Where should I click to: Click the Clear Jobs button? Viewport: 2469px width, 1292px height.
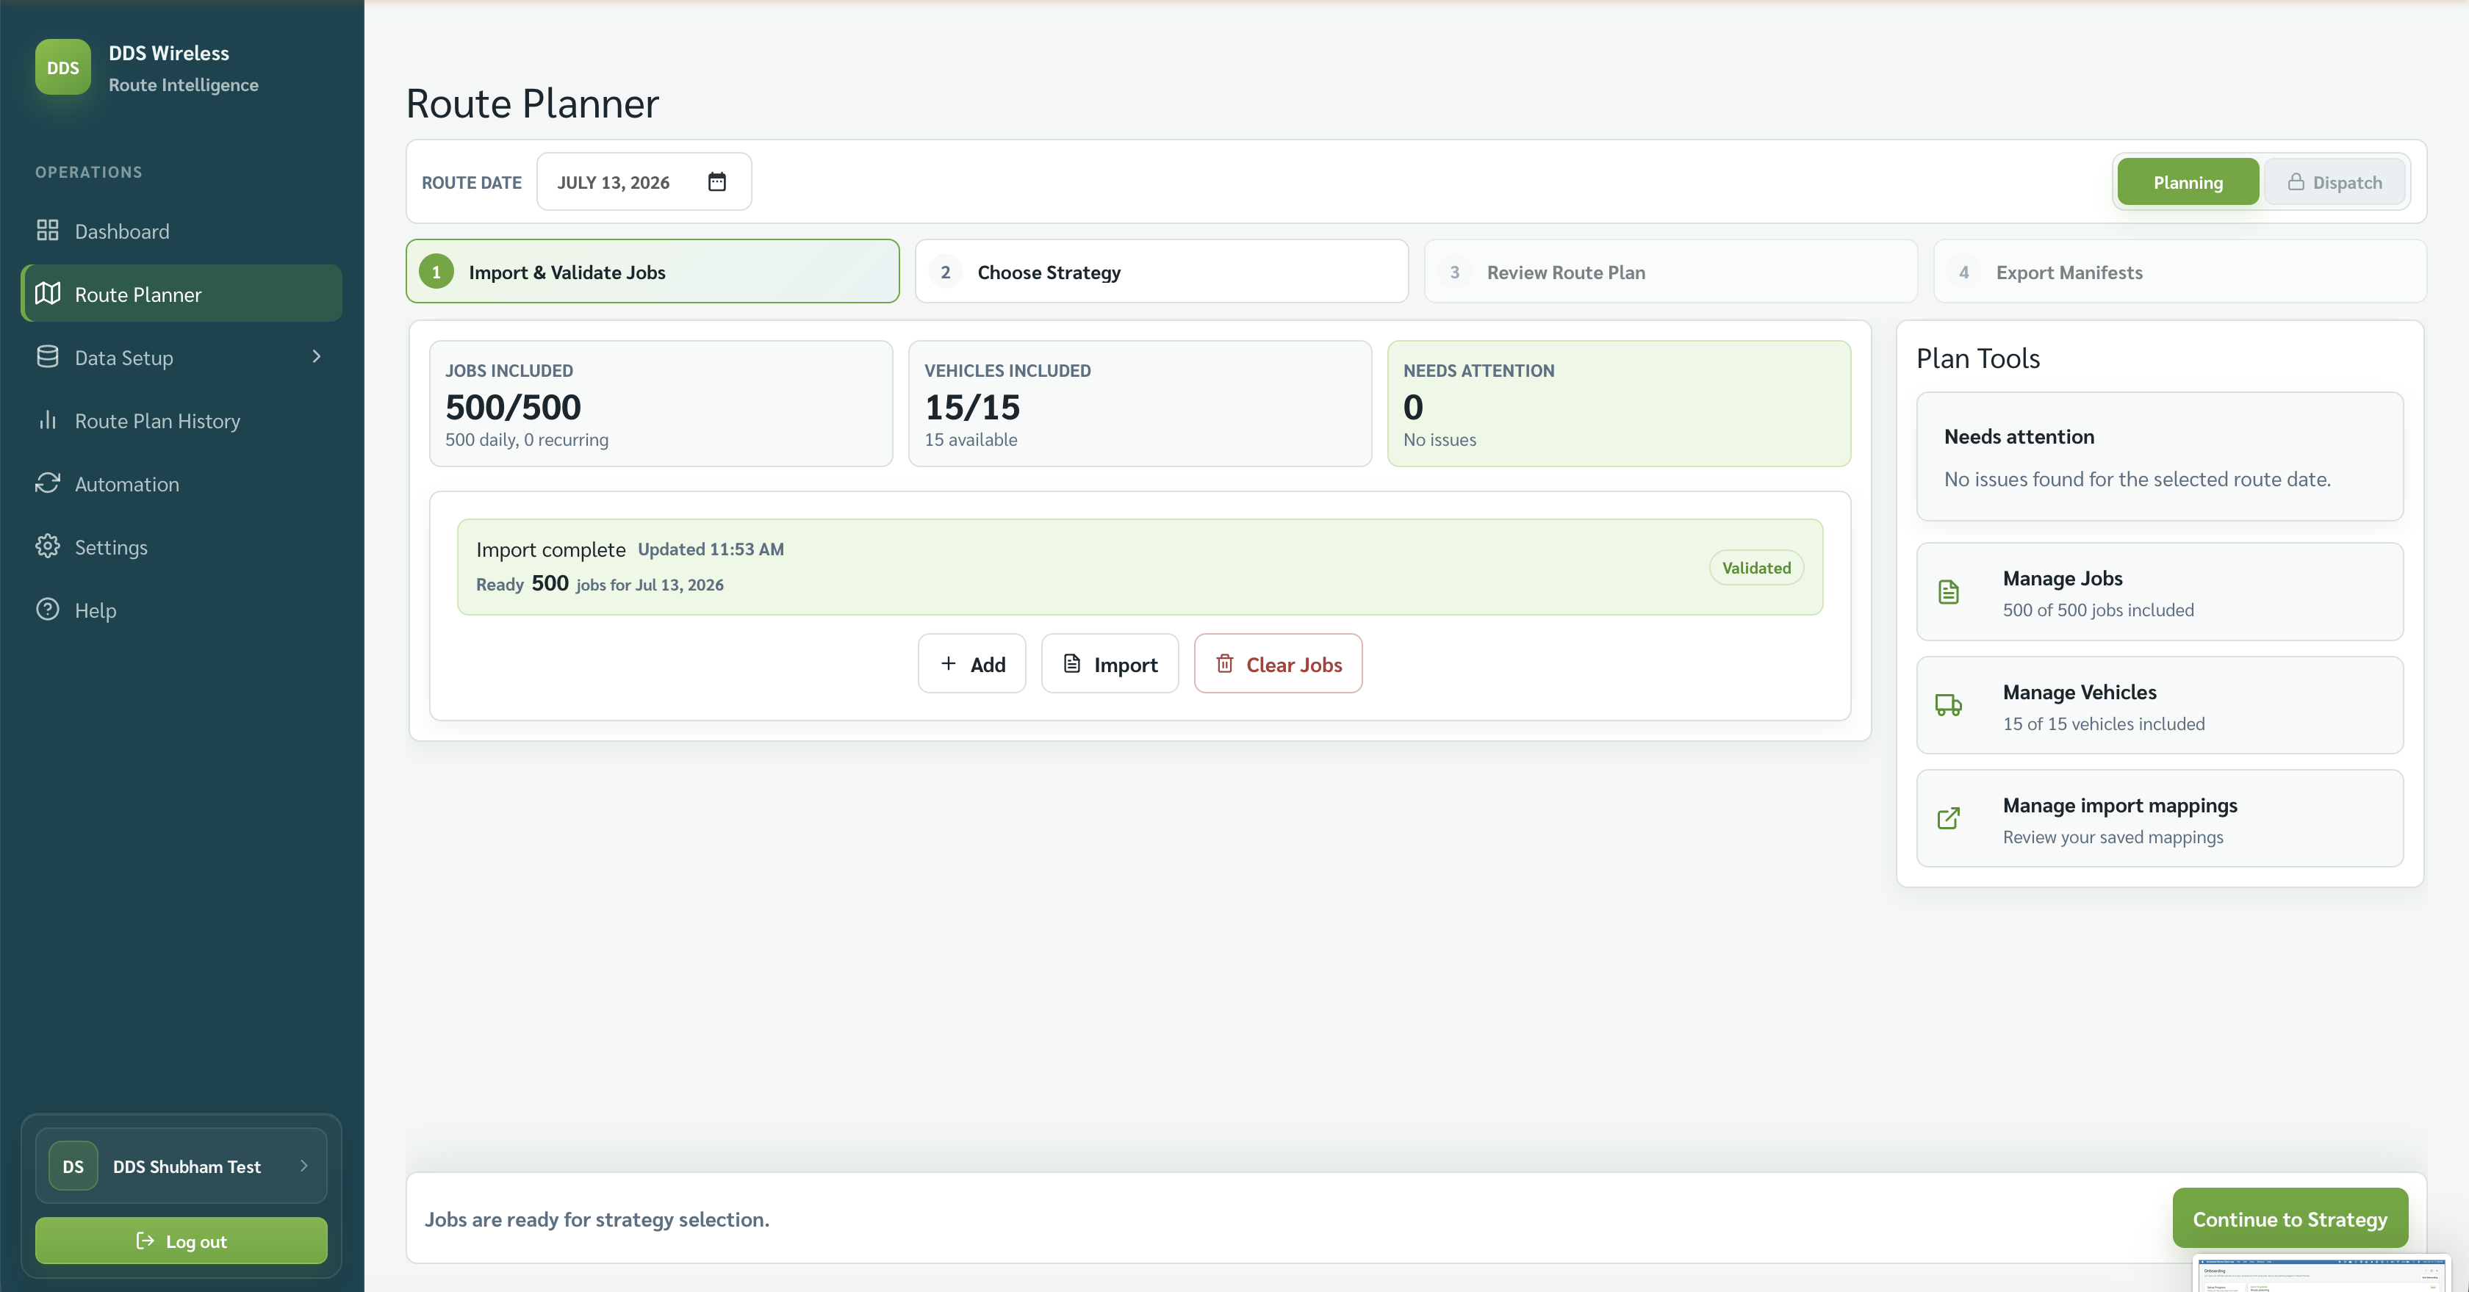(1278, 664)
